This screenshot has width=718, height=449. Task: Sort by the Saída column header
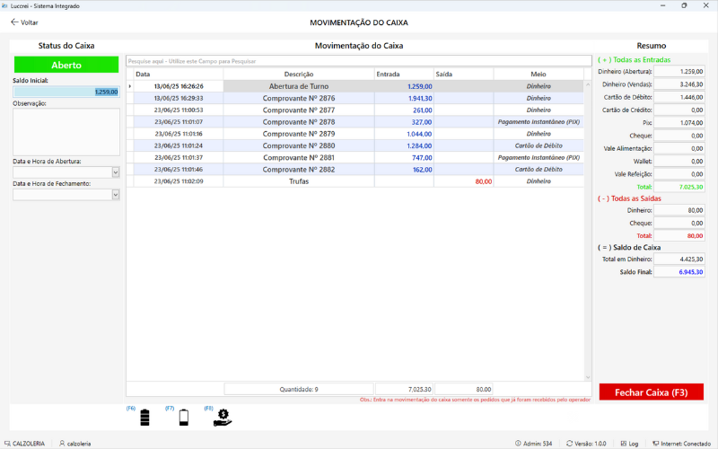[x=463, y=74]
